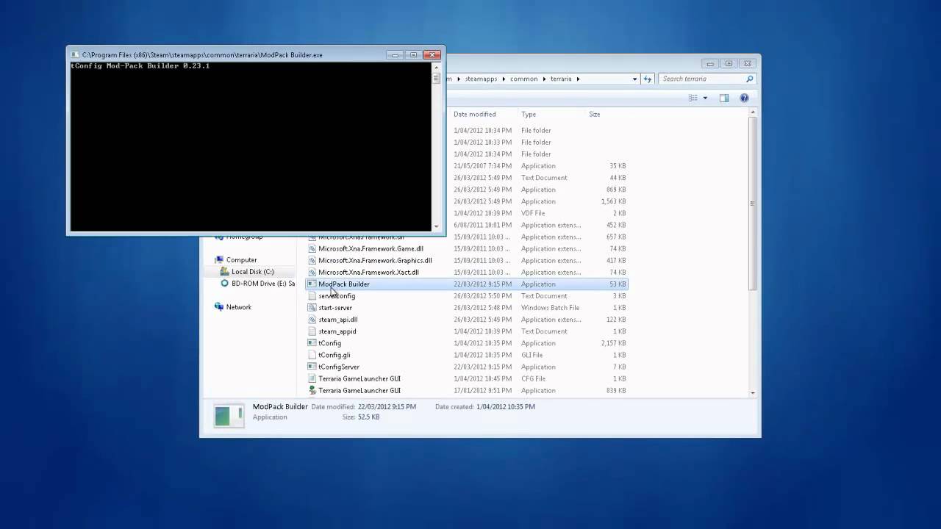The image size is (941, 529).
Task: Select Computer in the navigation tree
Action: [241, 260]
